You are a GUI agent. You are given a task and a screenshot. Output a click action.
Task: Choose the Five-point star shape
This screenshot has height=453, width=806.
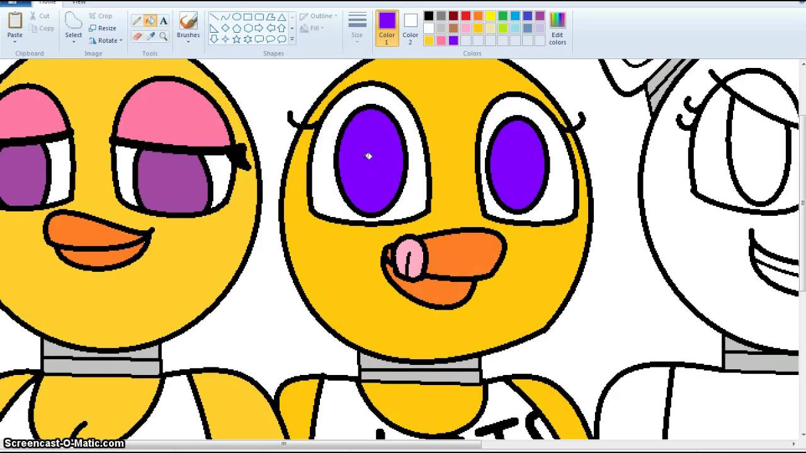[x=236, y=39]
